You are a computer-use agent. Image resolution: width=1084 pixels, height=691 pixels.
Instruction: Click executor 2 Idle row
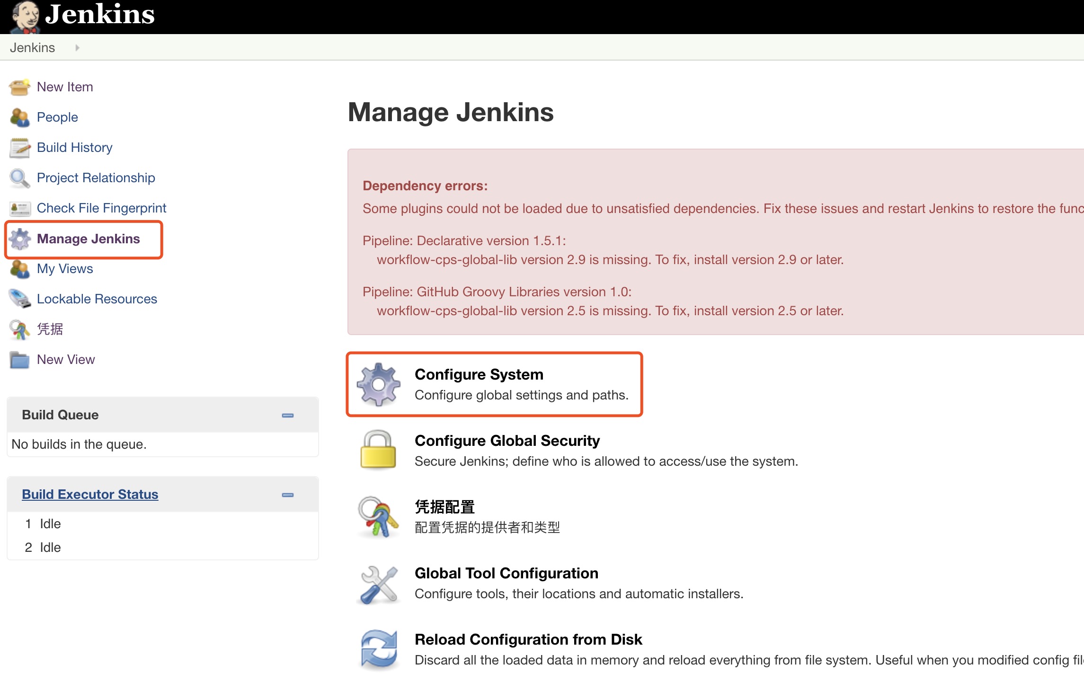click(163, 548)
